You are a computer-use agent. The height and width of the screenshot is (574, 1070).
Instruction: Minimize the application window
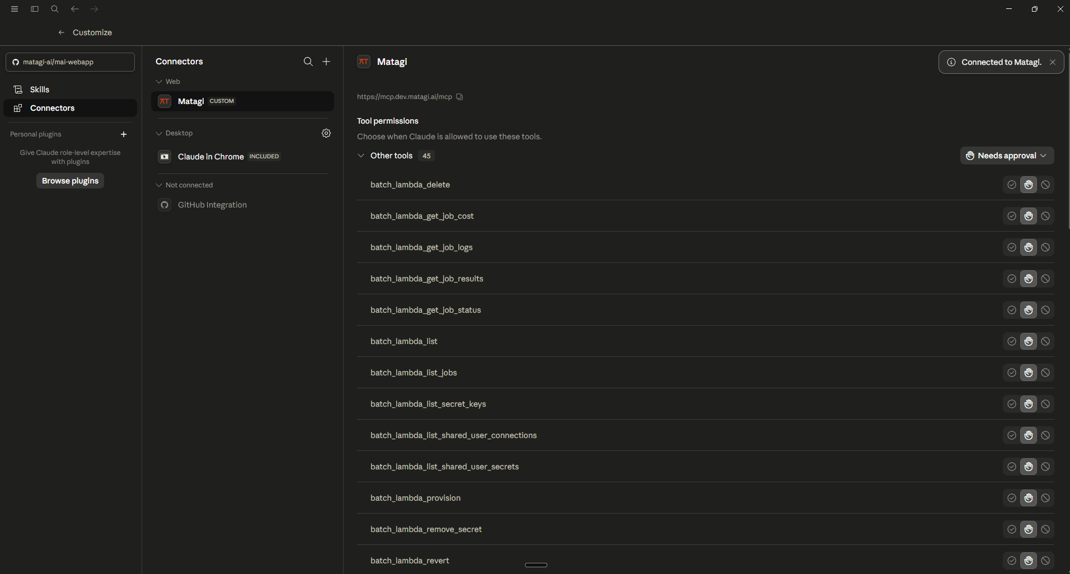1009,9
